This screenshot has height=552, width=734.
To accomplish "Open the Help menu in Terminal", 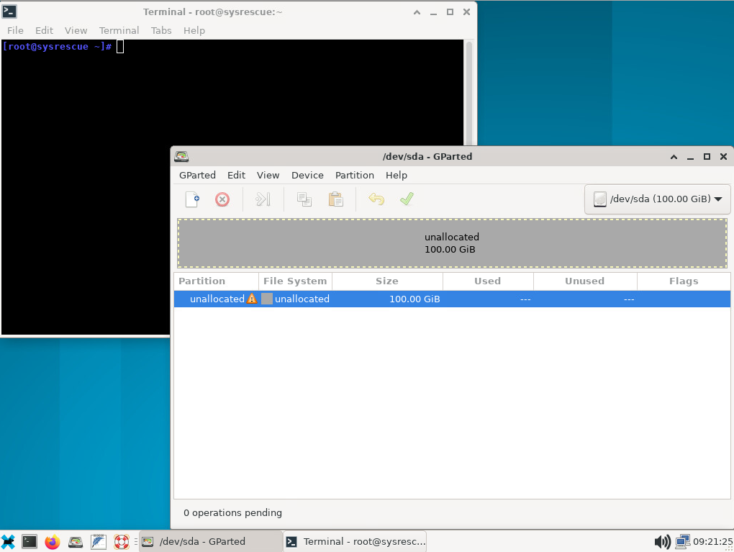I will (x=194, y=30).
